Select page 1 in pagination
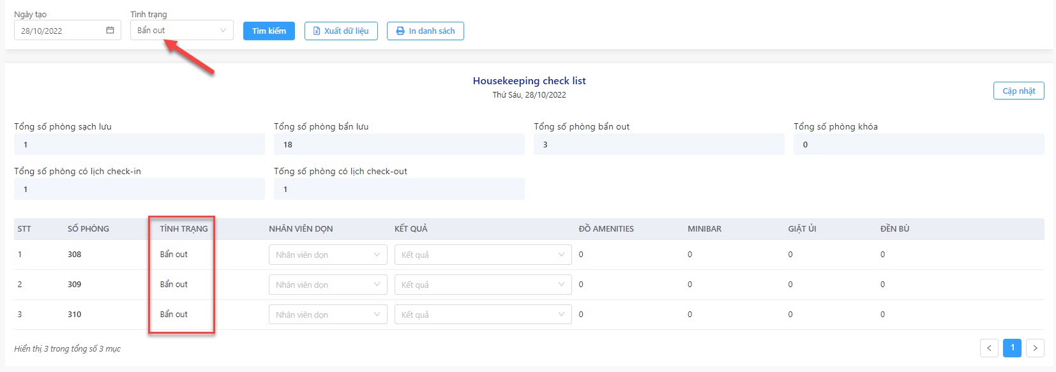The height and width of the screenshot is (372, 1056). [1012, 348]
